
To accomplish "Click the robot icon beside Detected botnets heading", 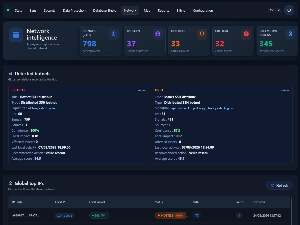I will 10,73.
